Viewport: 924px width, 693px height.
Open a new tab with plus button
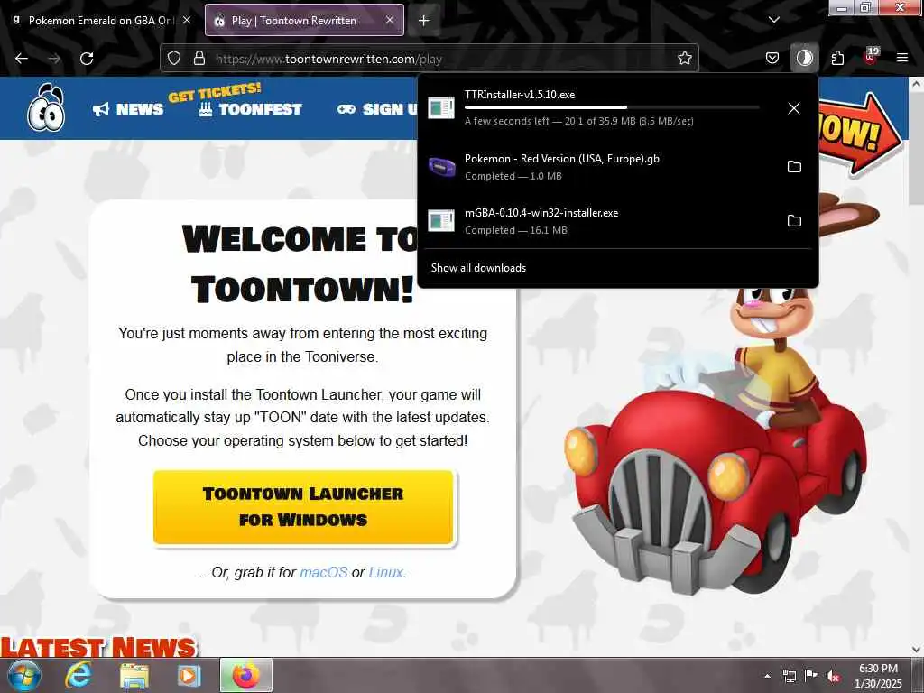tap(424, 21)
